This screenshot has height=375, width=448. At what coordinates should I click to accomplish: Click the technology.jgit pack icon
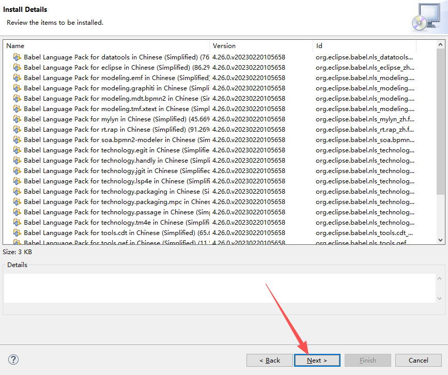click(17, 171)
